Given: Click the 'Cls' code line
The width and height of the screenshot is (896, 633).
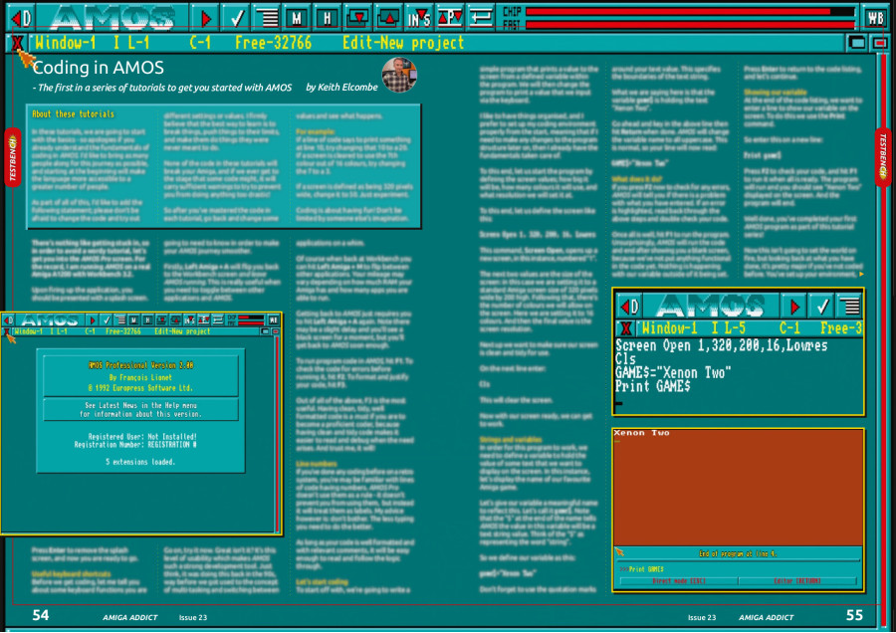Looking at the screenshot, I should [625, 358].
